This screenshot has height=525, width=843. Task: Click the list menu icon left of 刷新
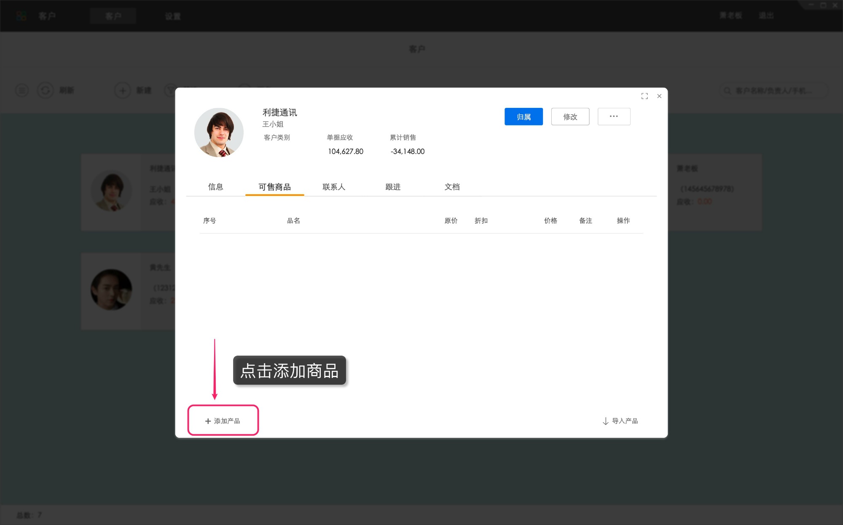21,90
